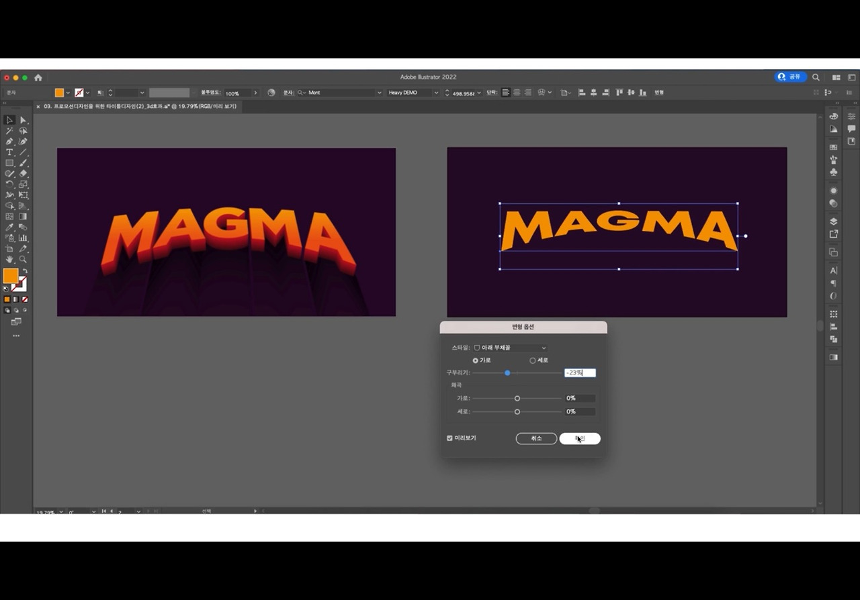This screenshot has height=600, width=860.
Task: Click the 세로 distortion slider handle
Action: [x=517, y=411]
